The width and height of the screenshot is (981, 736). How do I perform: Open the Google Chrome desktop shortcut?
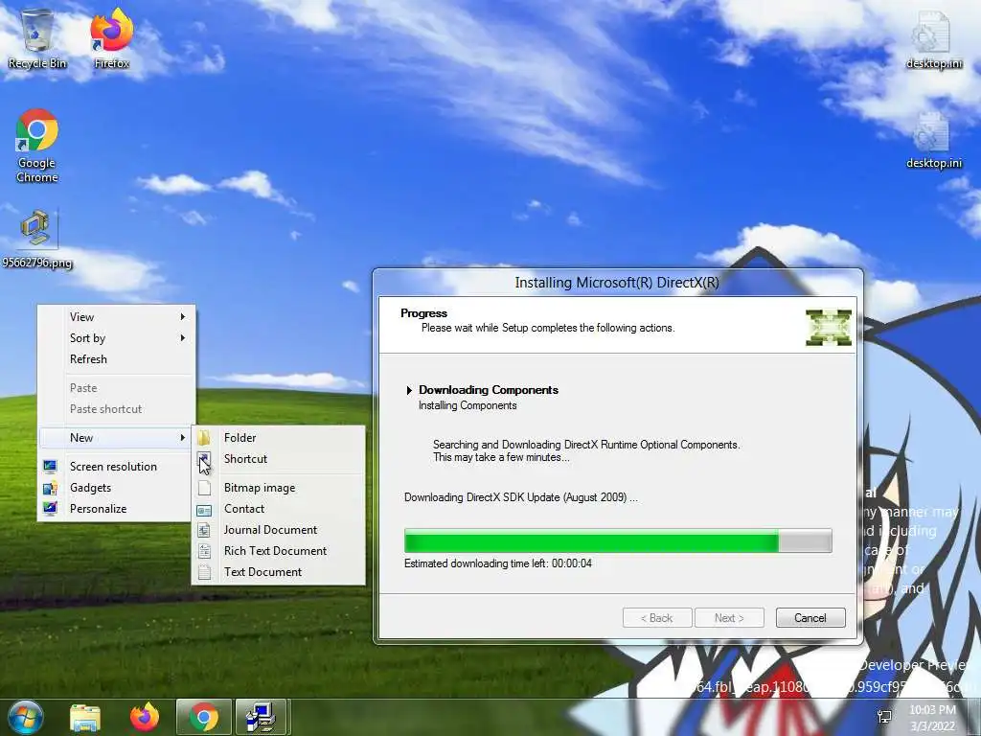(37, 146)
